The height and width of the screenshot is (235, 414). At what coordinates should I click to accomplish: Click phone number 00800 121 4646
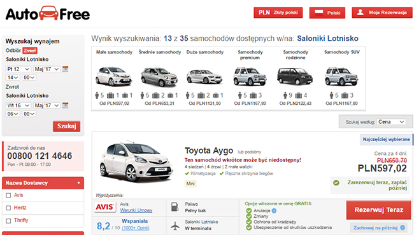point(39,156)
